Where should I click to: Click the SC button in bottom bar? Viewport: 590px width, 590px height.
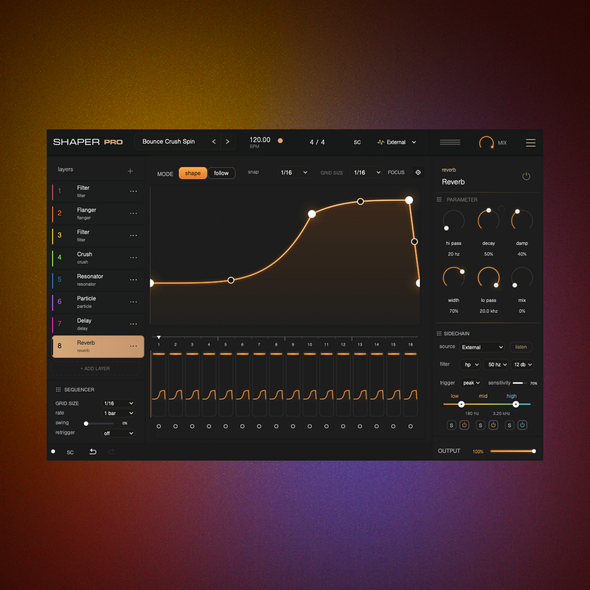(x=70, y=452)
